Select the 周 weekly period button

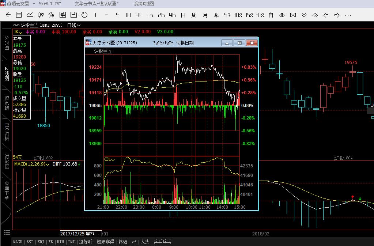pyautogui.click(x=194, y=15)
